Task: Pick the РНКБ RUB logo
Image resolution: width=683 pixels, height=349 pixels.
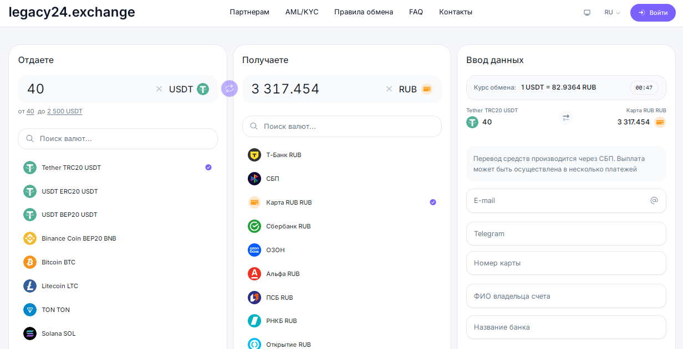Action: click(254, 321)
